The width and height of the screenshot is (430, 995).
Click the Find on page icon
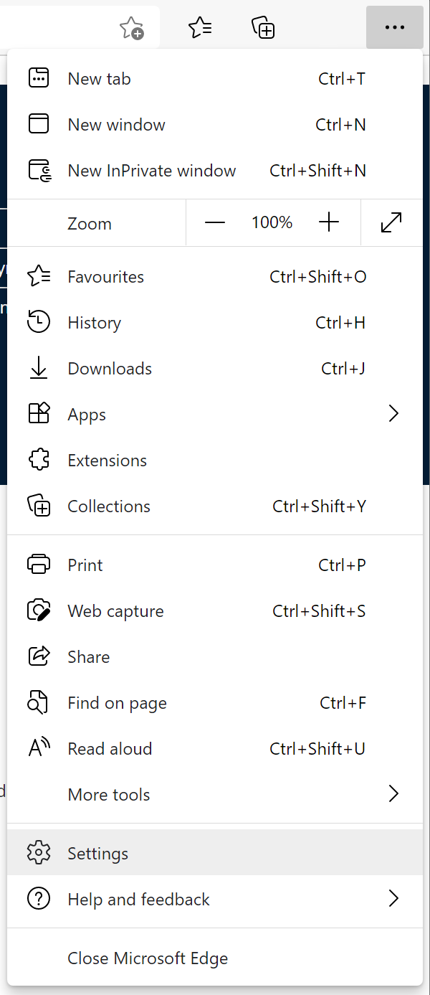[x=38, y=702]
